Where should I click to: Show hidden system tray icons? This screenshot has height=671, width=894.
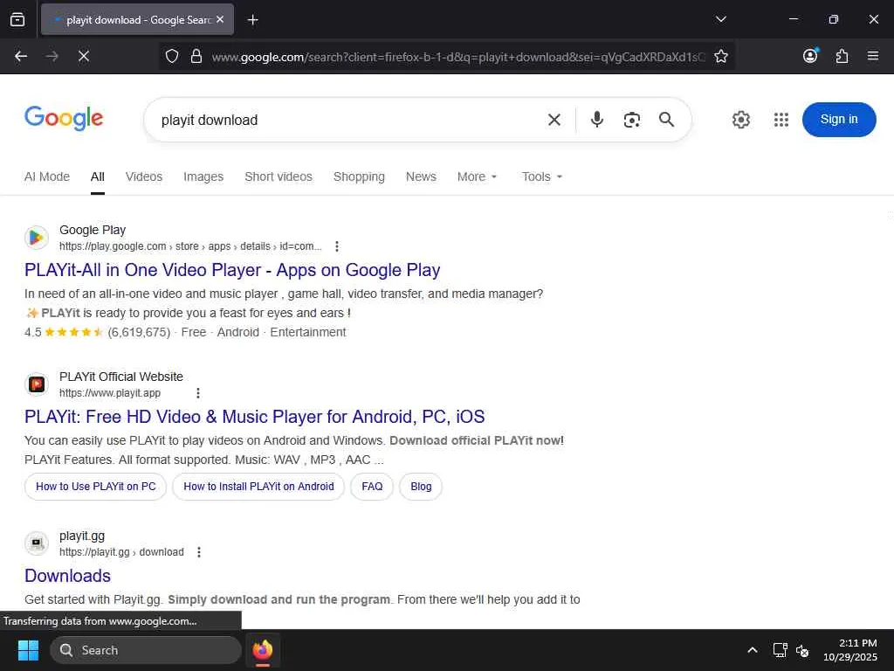pos(753,650)
